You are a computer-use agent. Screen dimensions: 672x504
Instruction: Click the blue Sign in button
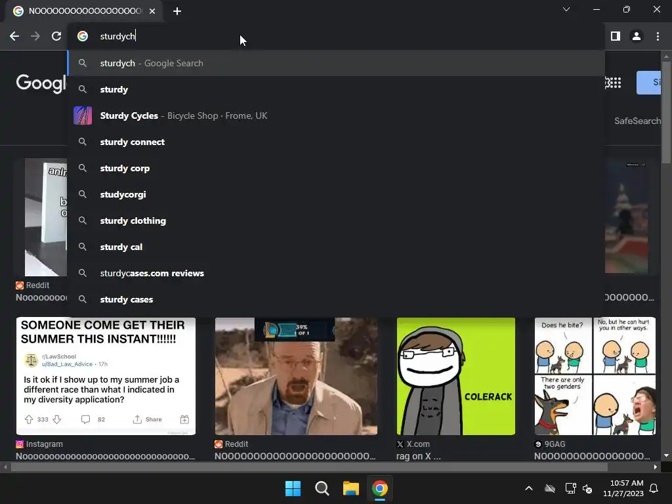[x=648, y=82]
